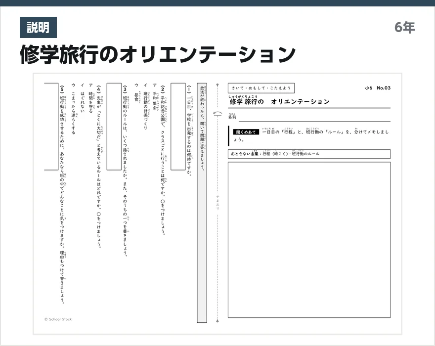Viewport: 435px width, 346px height.
Task: Click the 6年 grade label
Action: click(x=405, y=28)
